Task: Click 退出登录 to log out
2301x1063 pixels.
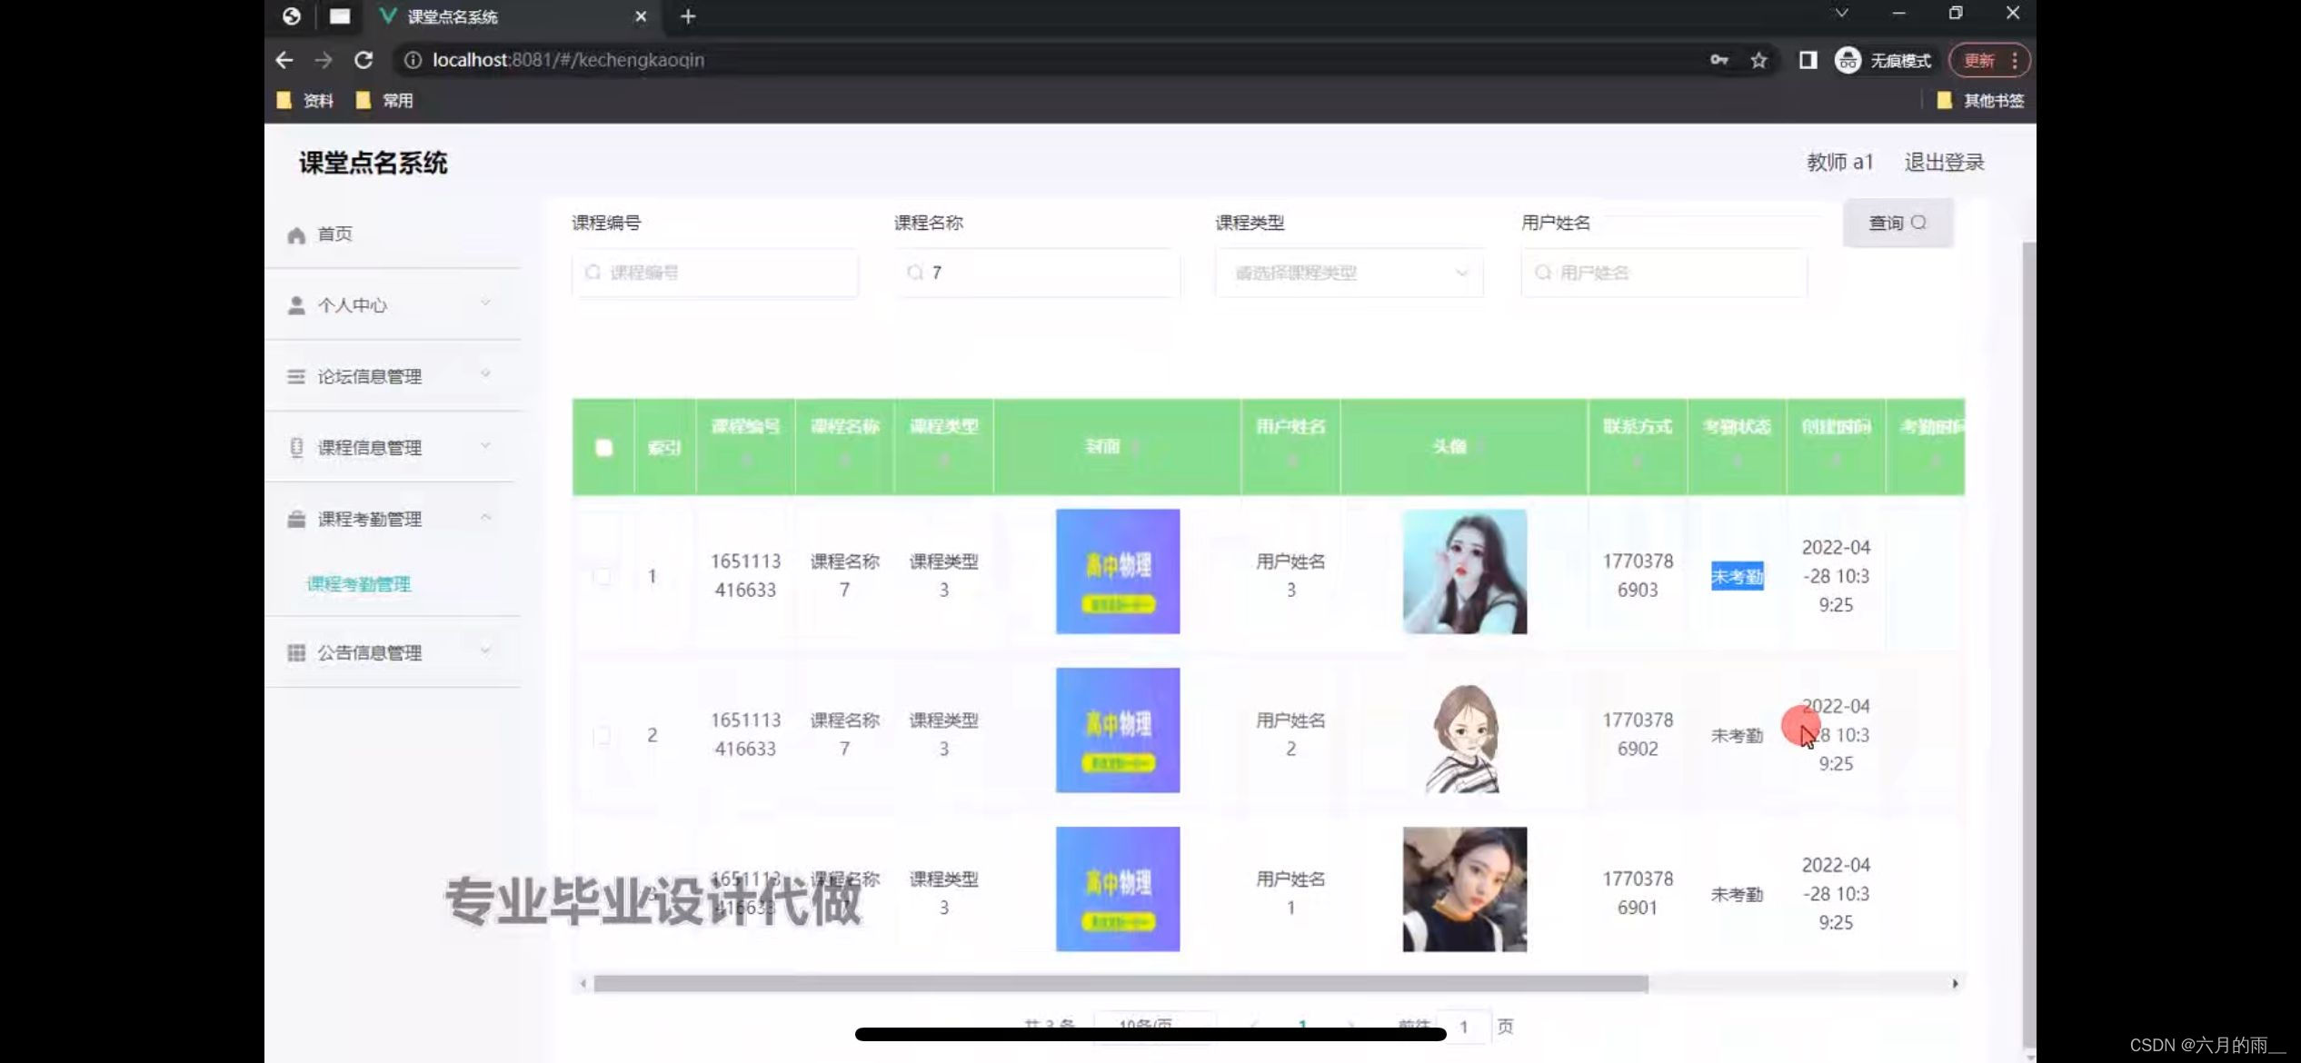Action: [1944, 163]
